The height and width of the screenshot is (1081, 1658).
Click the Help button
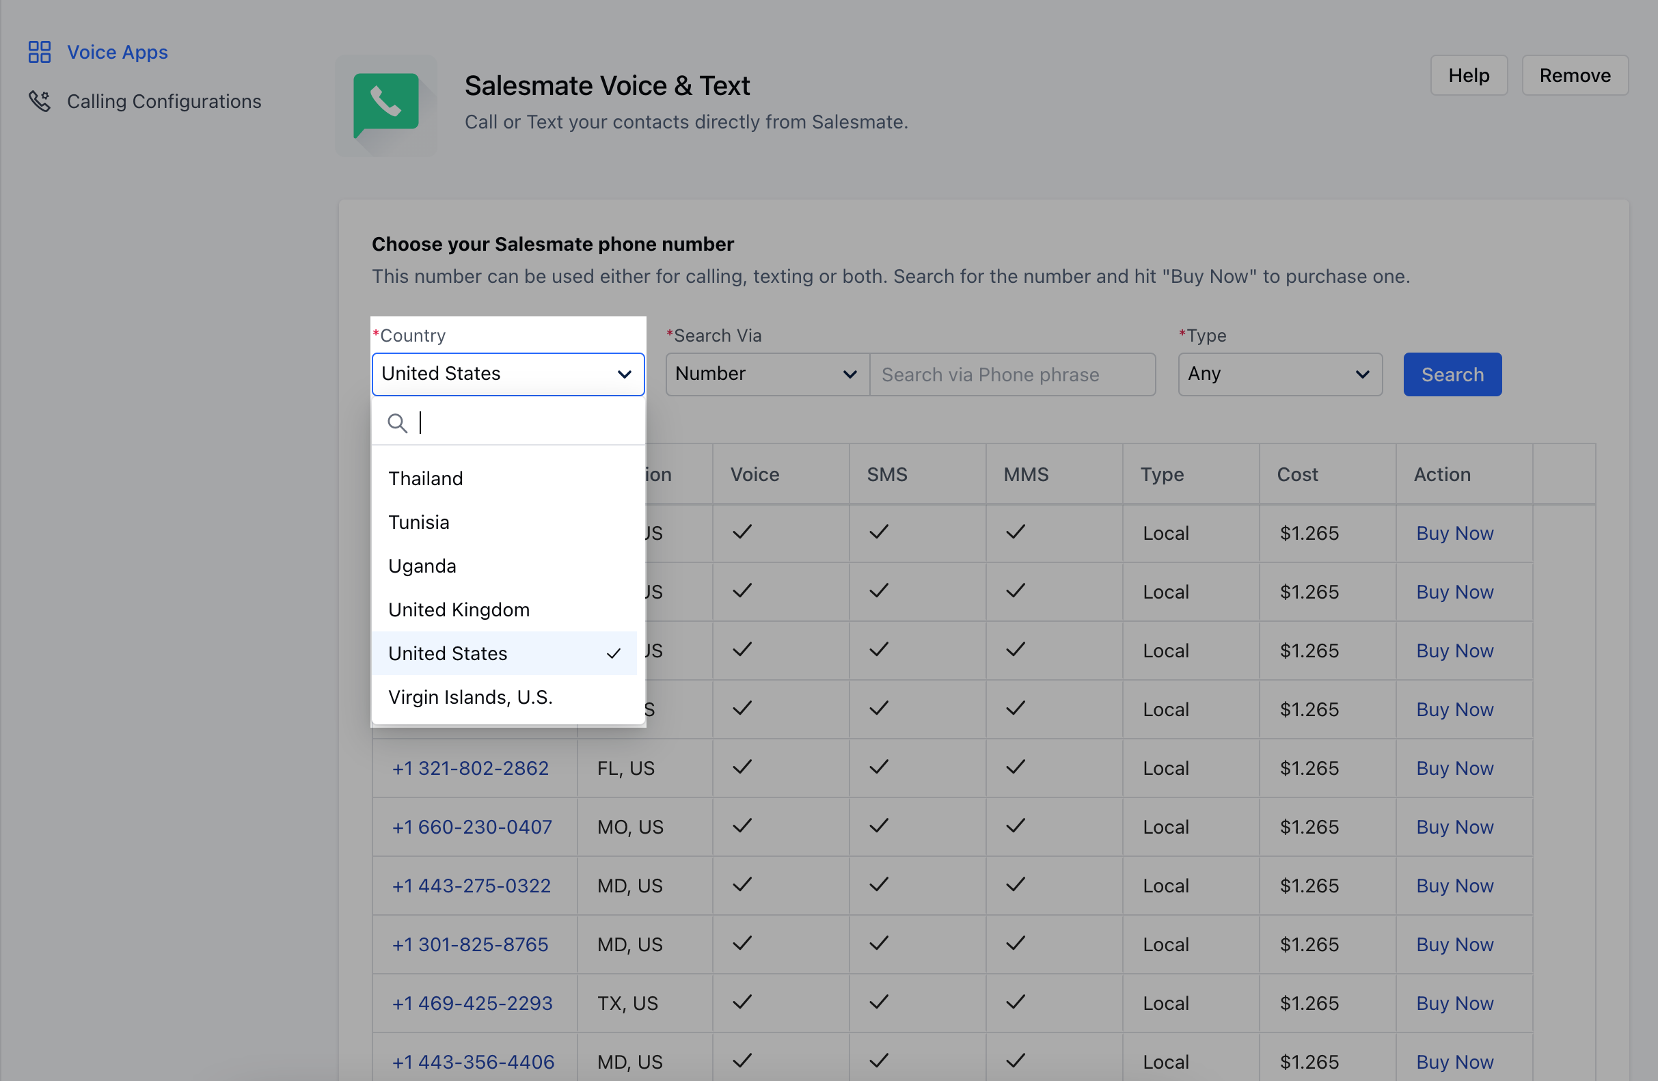pos(1468,75)
